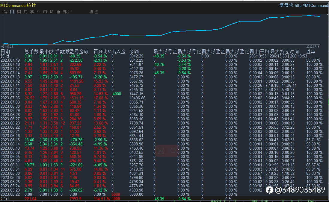Click the 百分比% column header
Viewport: 329px width, 202px height.
point(102,51)
